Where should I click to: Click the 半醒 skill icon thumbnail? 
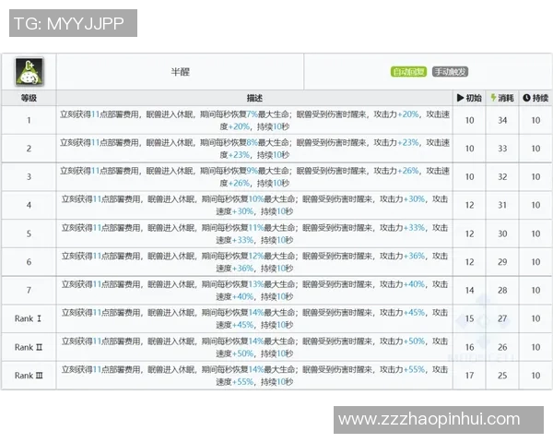point(29,71)
